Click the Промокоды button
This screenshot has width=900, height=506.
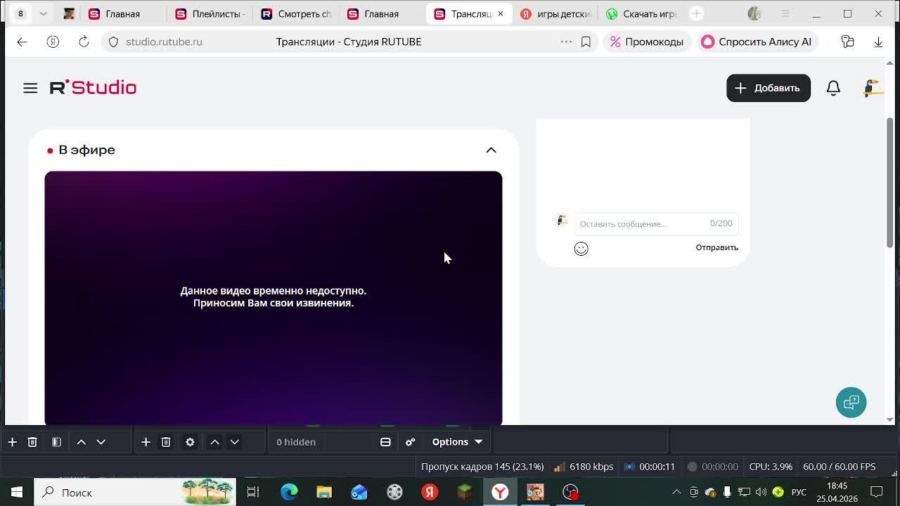point(647,41)
